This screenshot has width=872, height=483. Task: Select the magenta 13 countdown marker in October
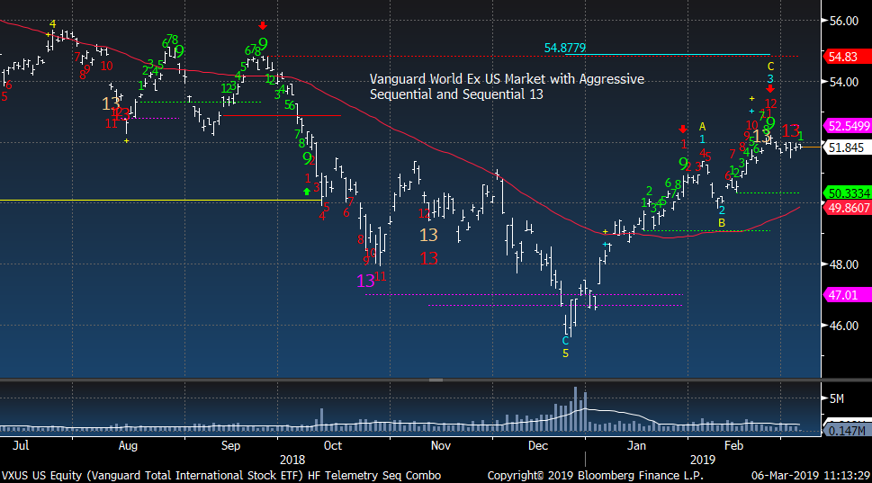(x=365, y=281)
